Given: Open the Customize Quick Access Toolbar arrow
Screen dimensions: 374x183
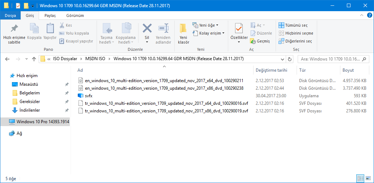Looking at the screenshot, I should pyautogui.click(x=33, y=6).
